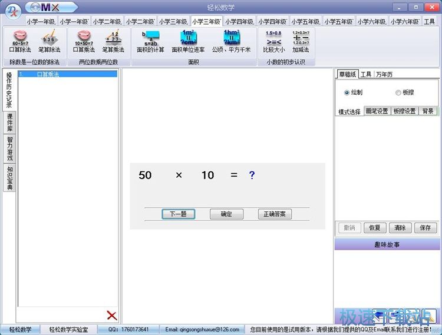The image size is (442, 335).
Task: Open the 面积单位进率 unit conversion lesson
Action: [x=188, y=42]
